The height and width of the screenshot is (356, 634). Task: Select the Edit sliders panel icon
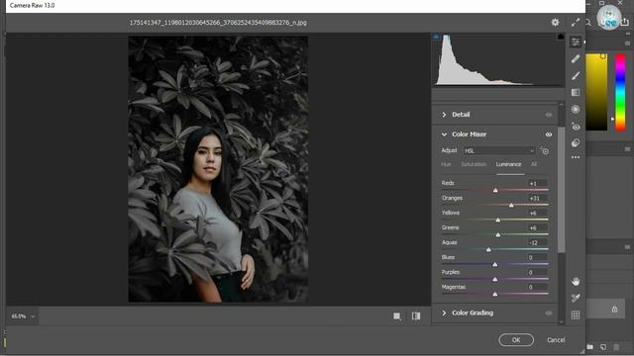click(x=576, y=42)
